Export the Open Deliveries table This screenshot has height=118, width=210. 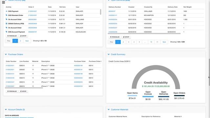coord(126,37)
